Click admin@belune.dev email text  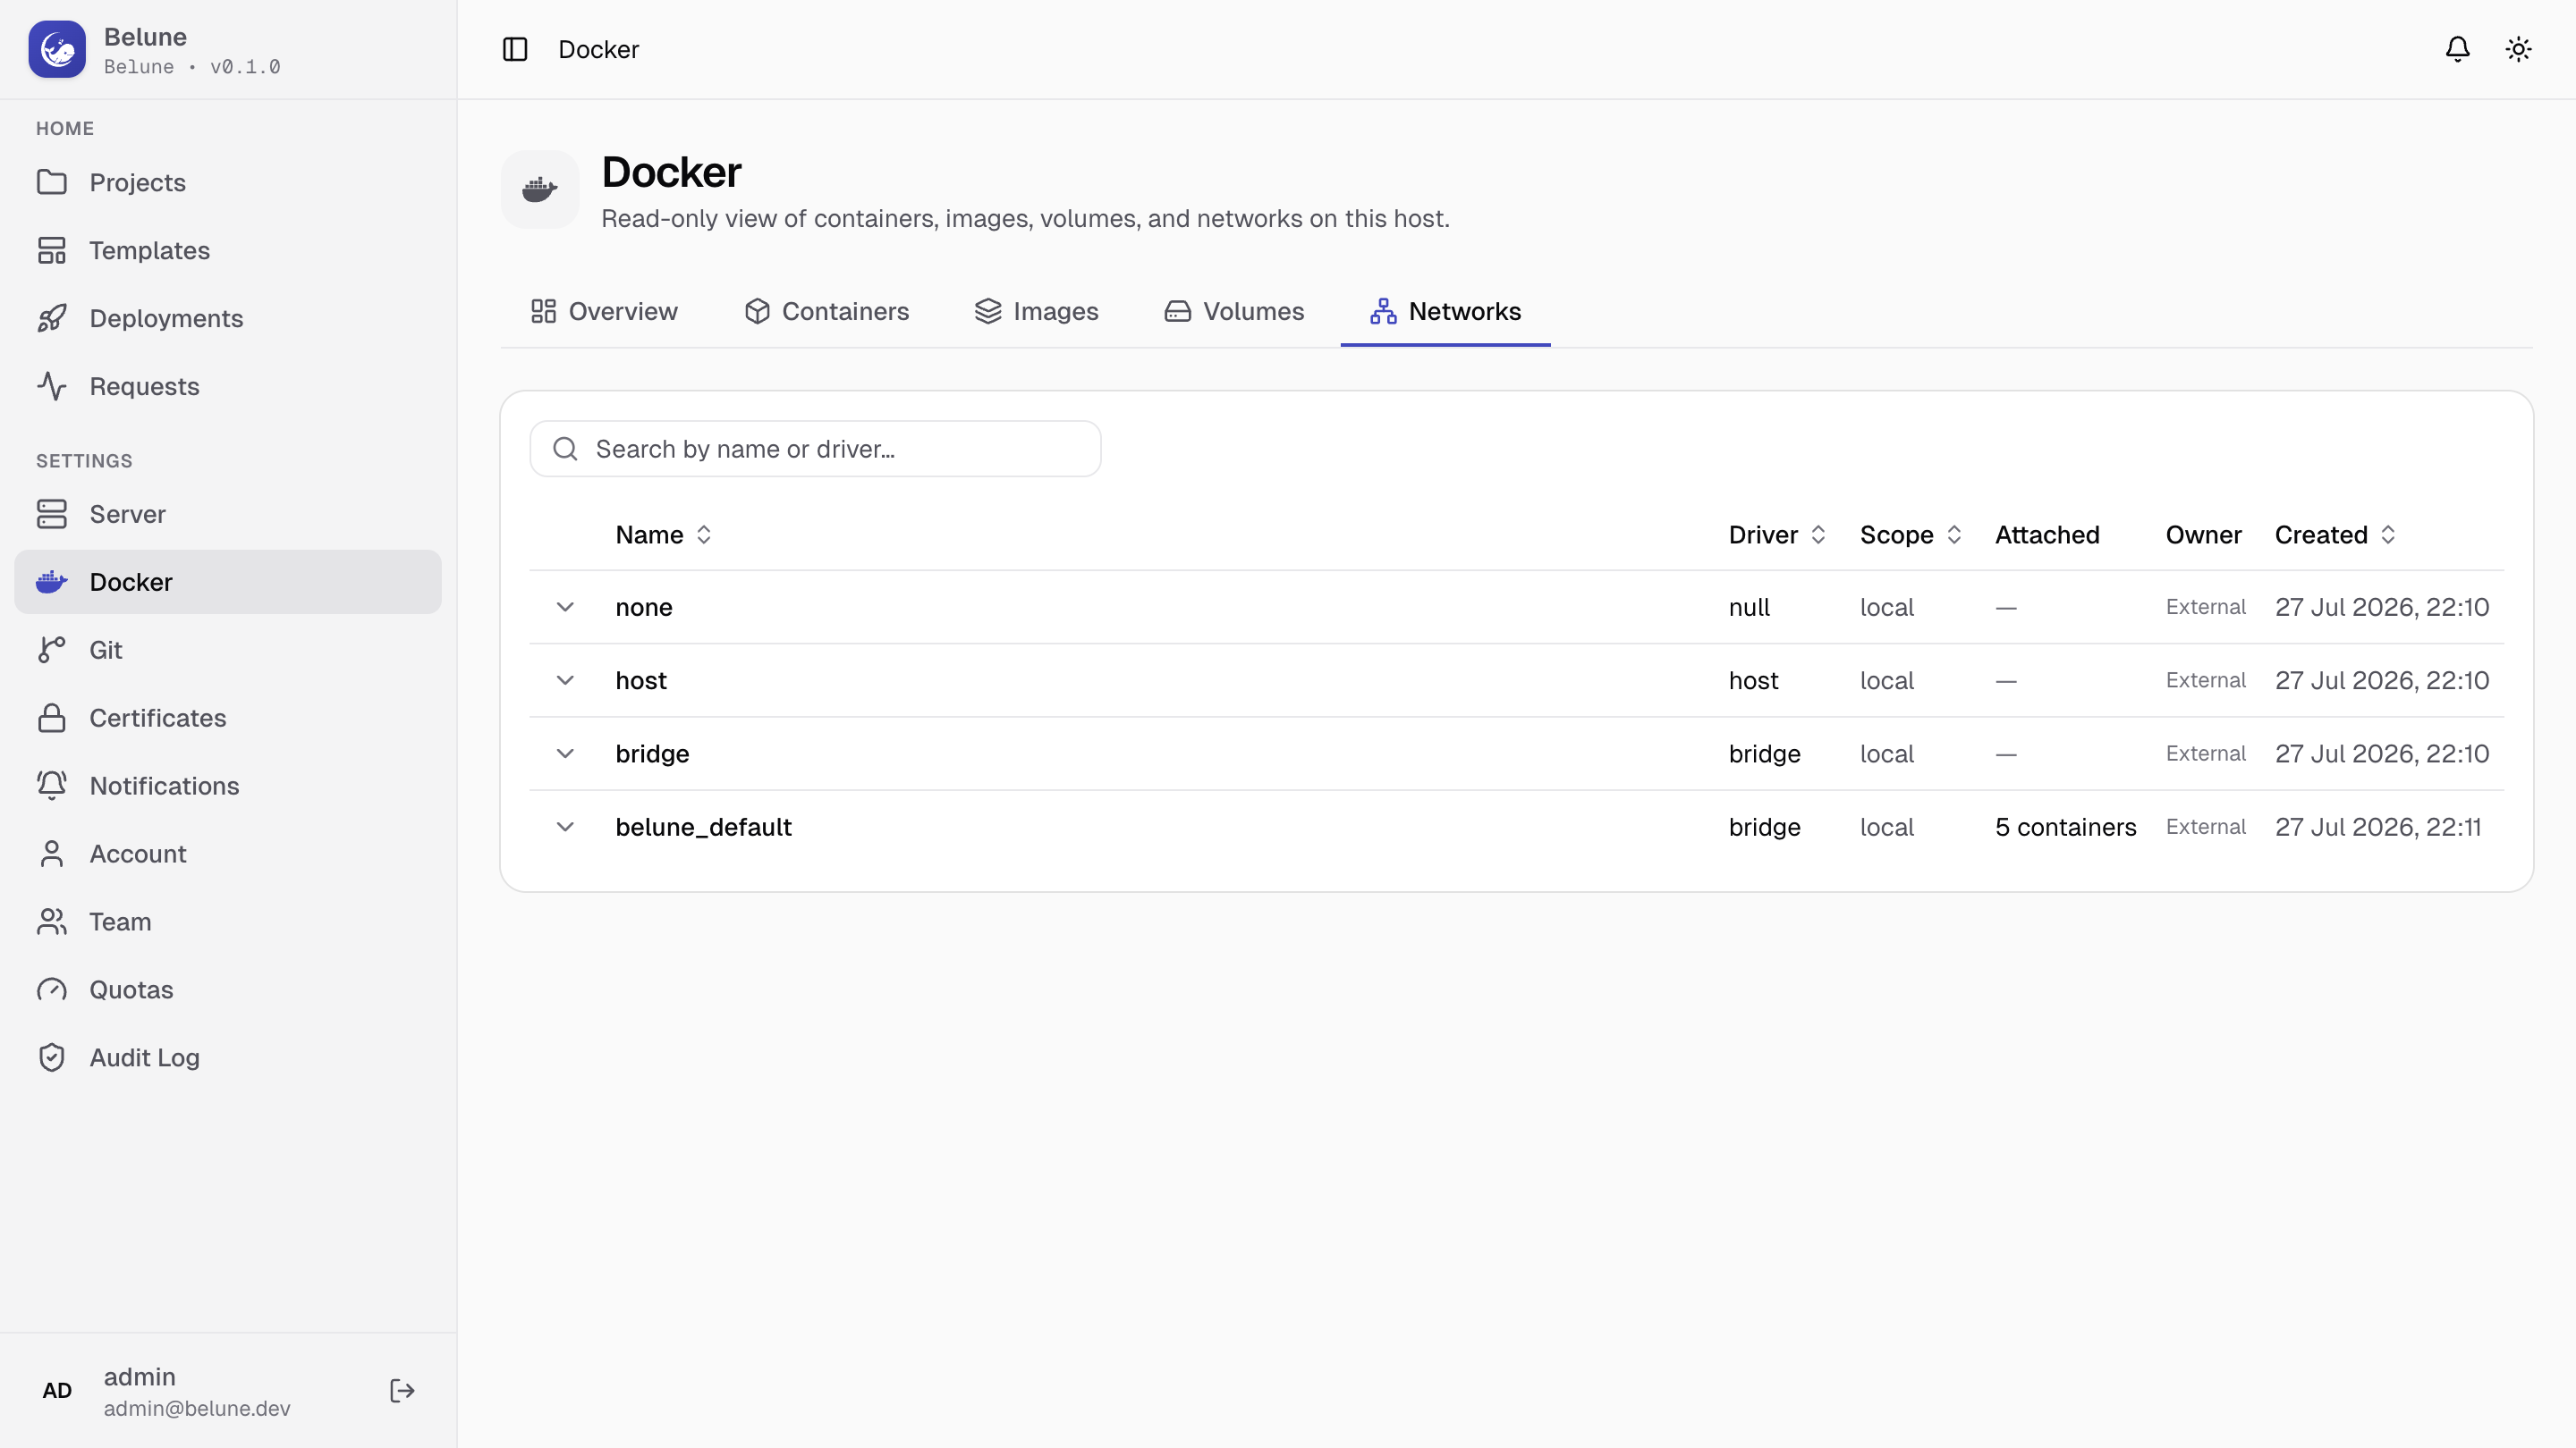tap(197, 1408)
